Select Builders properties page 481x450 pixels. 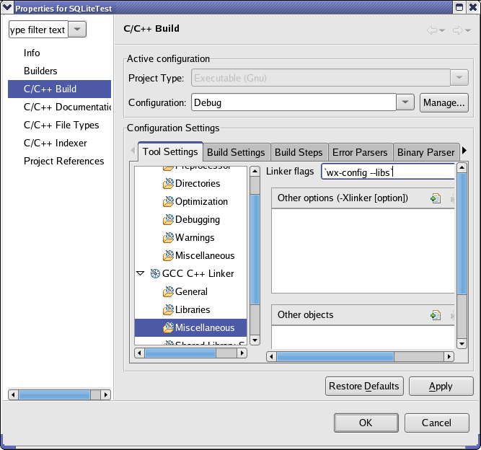[x=40, y=71]
